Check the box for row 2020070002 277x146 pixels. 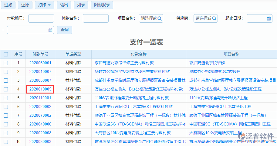6,116
